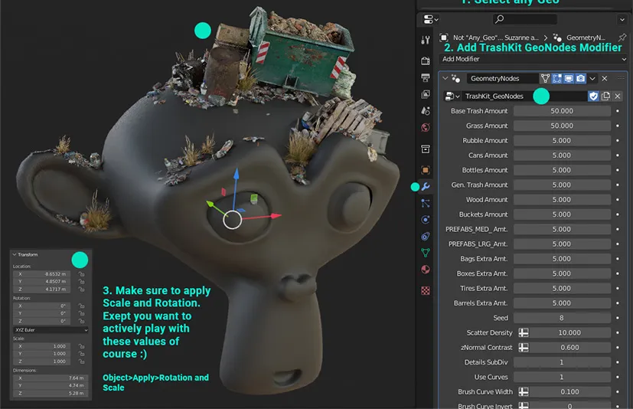Click the Use Curves value field
Screen dimensions: 633x409
tap(562, 377)
